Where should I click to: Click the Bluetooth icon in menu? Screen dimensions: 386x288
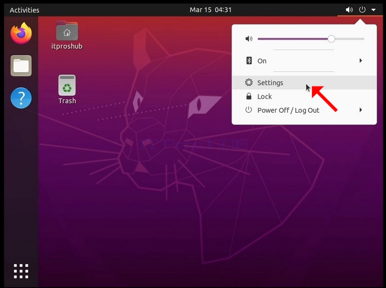click(x=249, y=61)
